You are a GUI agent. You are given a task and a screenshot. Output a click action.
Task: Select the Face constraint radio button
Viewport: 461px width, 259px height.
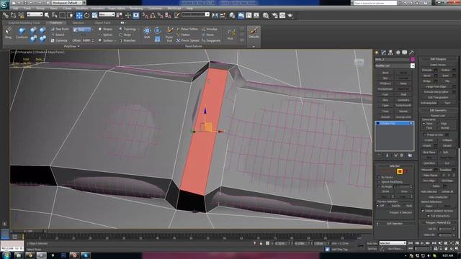click(x=424, y=128)
